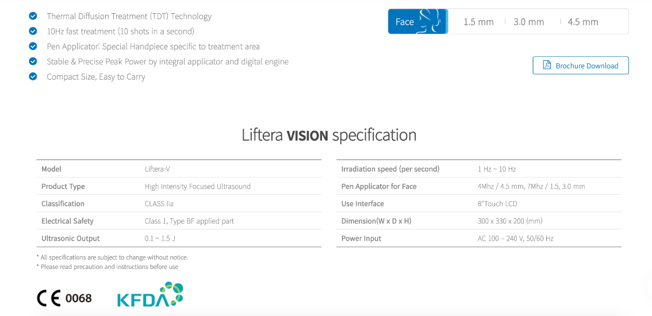Click the '8"Touch LCD' value
The width and height of the screenshot is (652, 316).
[x=498, y=204]
